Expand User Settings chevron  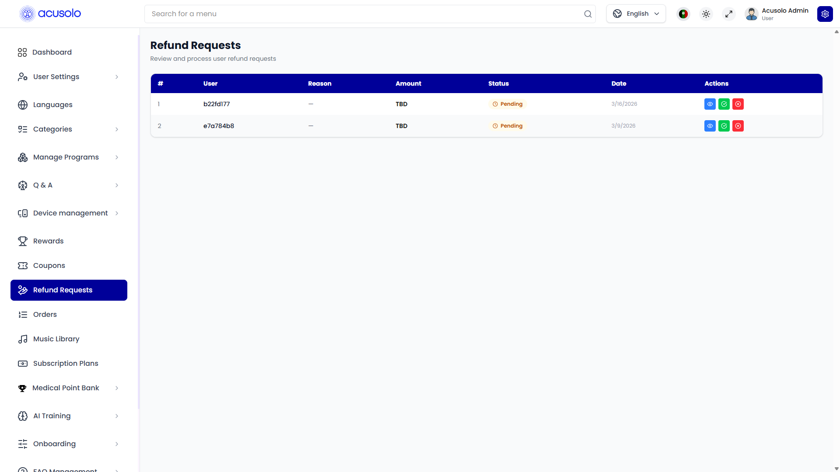(117, 77)
